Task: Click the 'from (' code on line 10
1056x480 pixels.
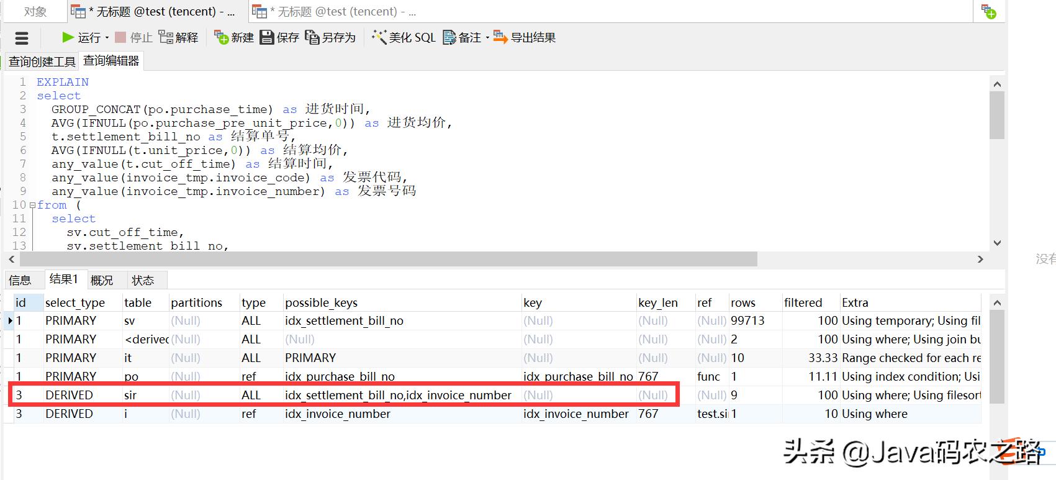Action: coord(59,205)
